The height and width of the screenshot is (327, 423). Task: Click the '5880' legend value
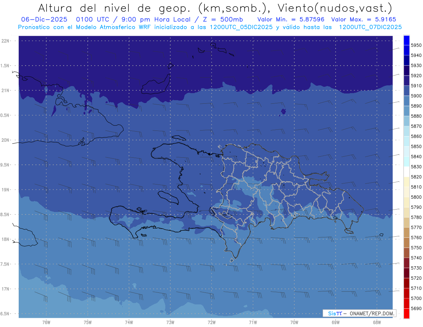coord(416,116)
